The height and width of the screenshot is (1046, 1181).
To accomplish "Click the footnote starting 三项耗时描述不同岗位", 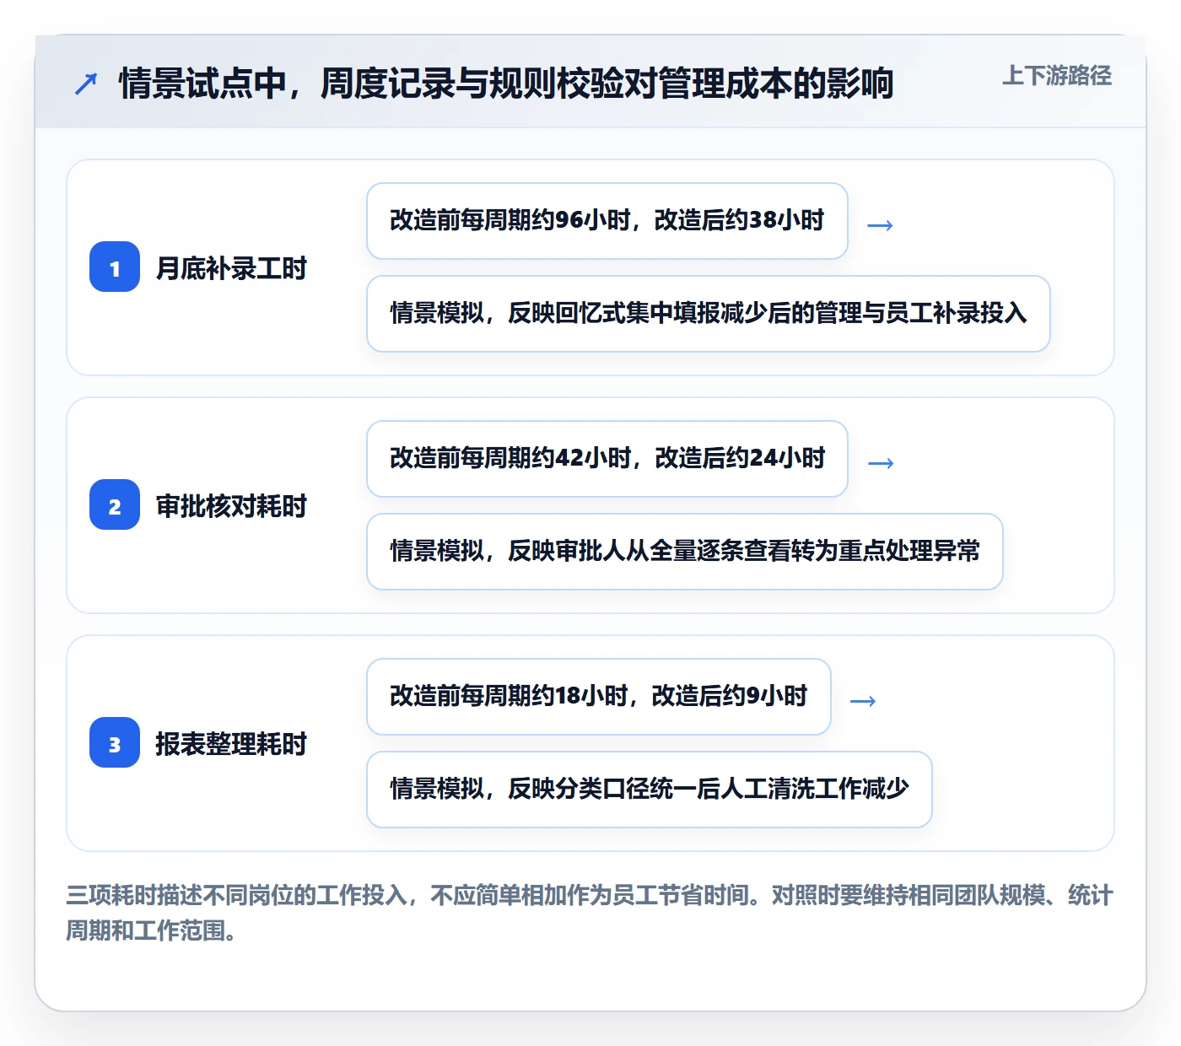I will [x=590, y=913].
